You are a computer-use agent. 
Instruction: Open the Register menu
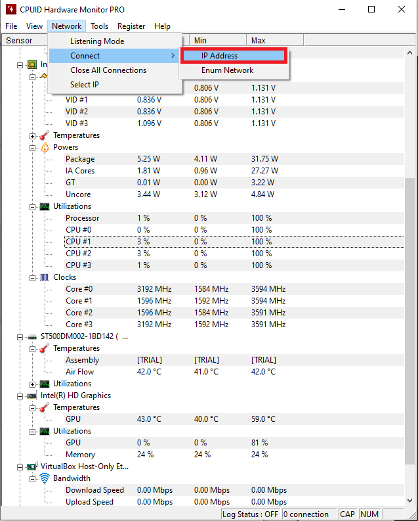point(131,26)
